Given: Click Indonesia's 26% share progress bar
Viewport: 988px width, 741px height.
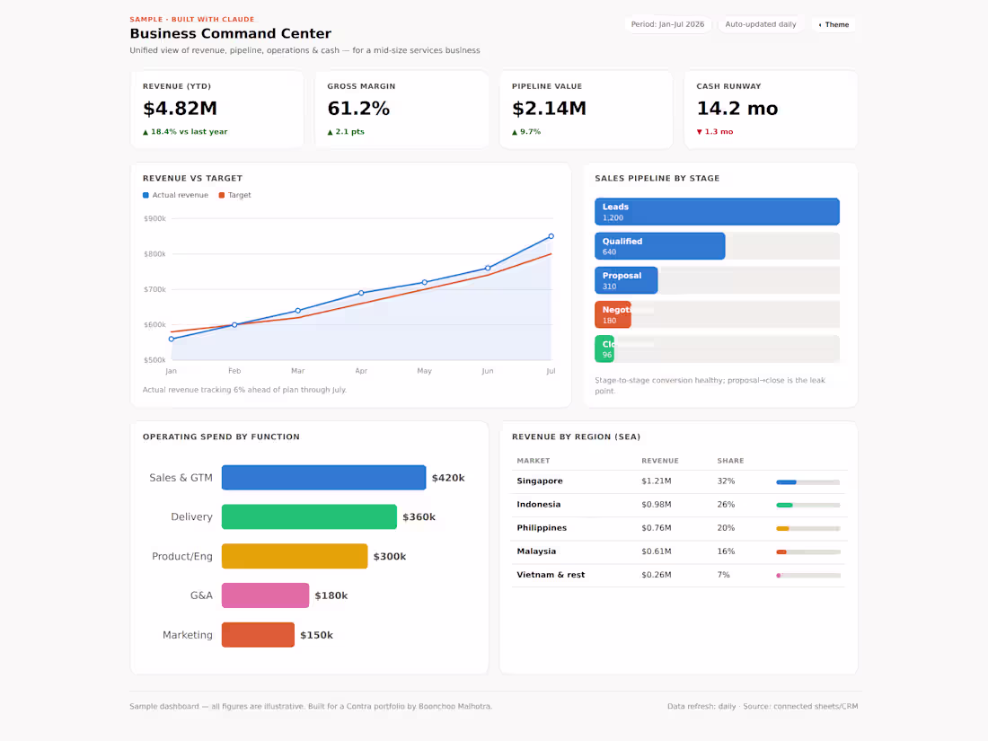Looking at the screenshot, I should (808, 506).
